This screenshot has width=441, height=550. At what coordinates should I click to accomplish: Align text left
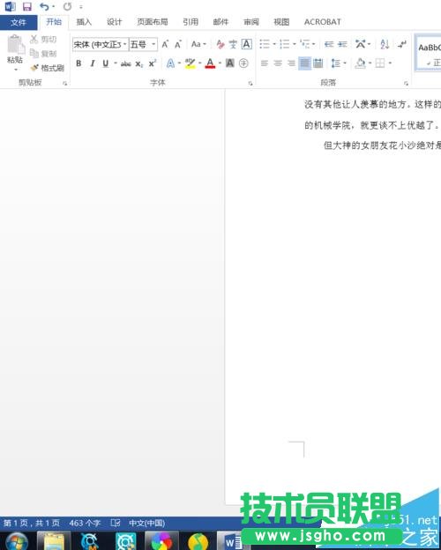pyautogui.click(x=265, y=63)
